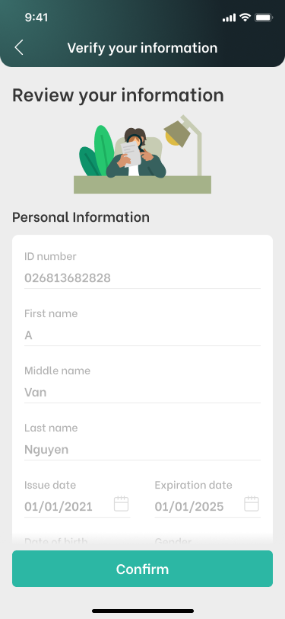Tap the home indicator bar
The image size is (285, 619).
(x=143, y=611)
